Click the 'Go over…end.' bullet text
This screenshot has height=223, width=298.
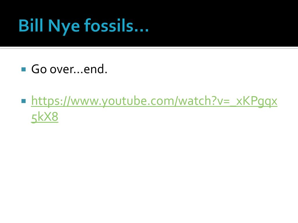(x=69, y=69)
